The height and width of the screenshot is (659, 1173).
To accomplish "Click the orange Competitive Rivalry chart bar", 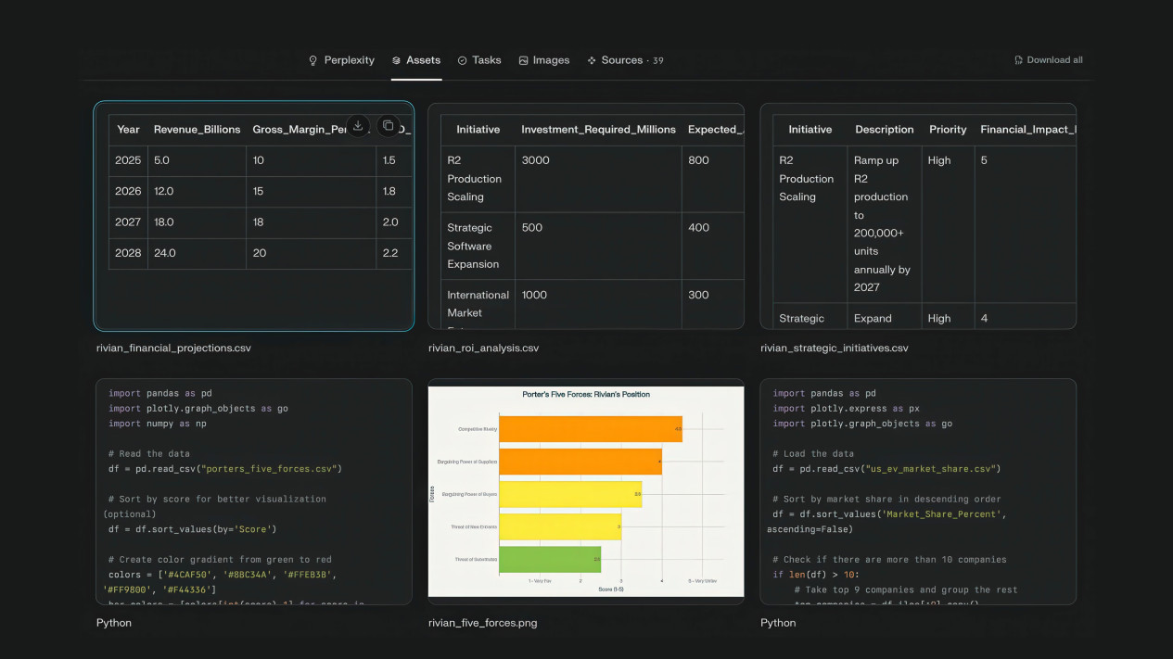I will coord(590,429).
